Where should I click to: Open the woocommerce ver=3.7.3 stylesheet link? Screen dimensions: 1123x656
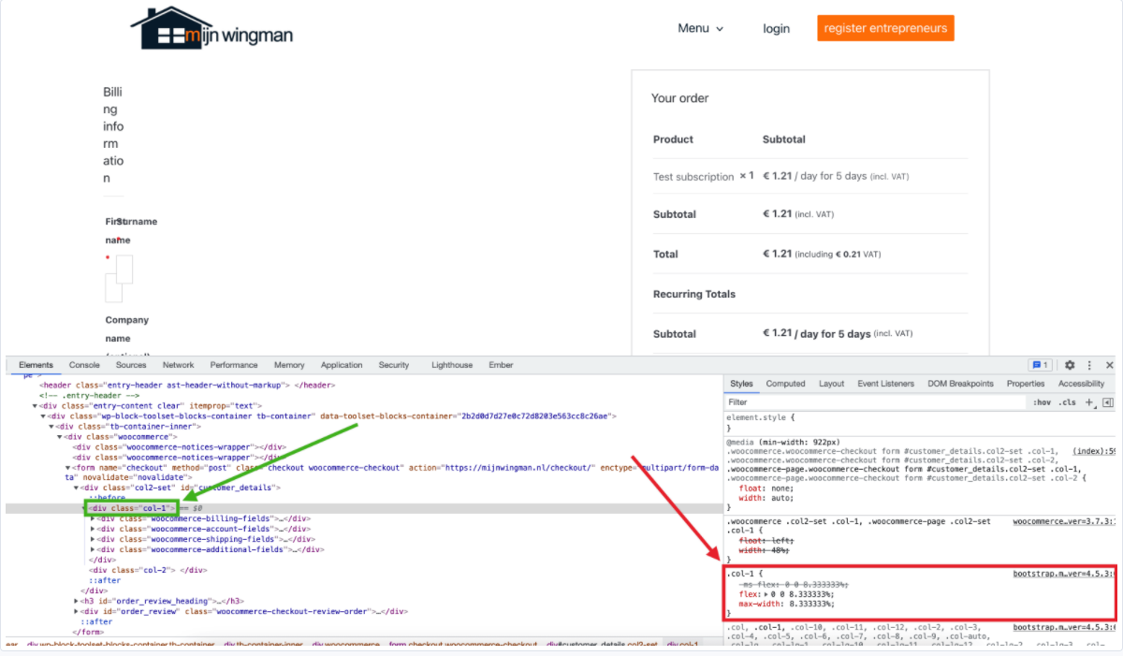pos(1065,521)
